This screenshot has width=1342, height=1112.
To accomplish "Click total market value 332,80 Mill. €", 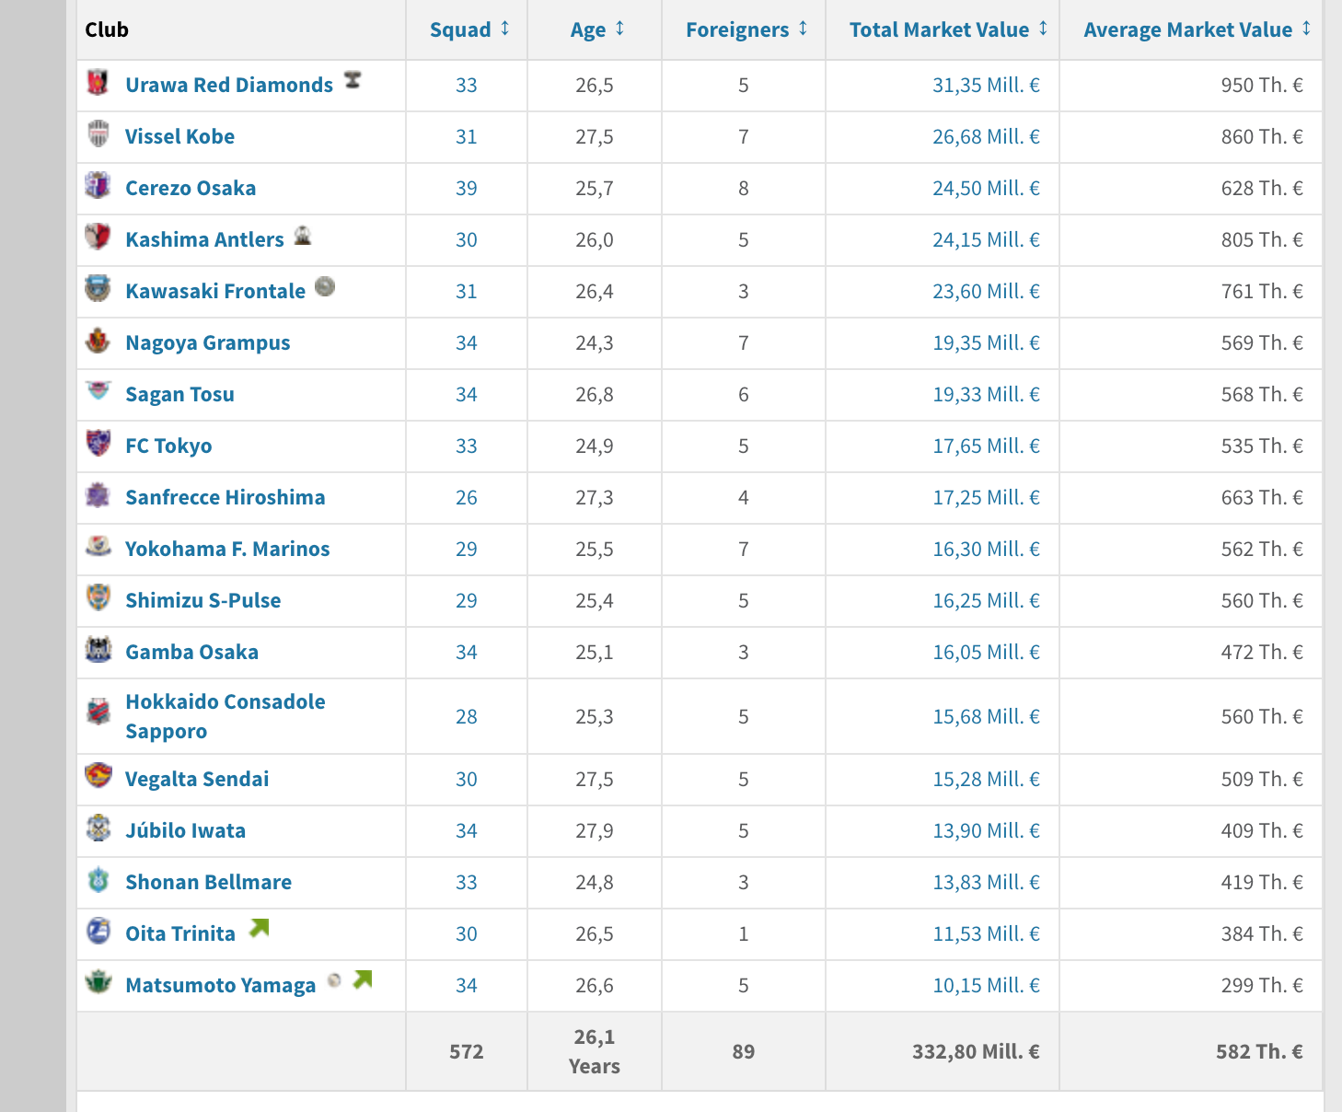I will point(976,1051).
